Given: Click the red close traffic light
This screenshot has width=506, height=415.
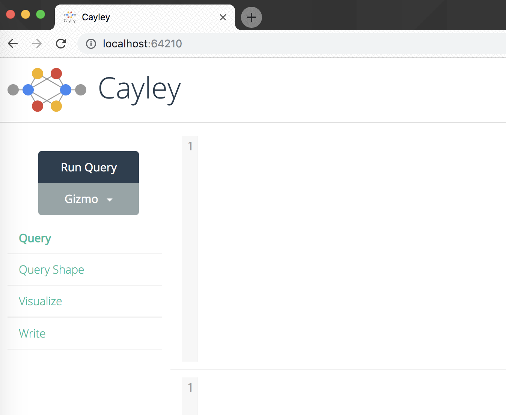Looking at the screenshot, I should point(11,14).
